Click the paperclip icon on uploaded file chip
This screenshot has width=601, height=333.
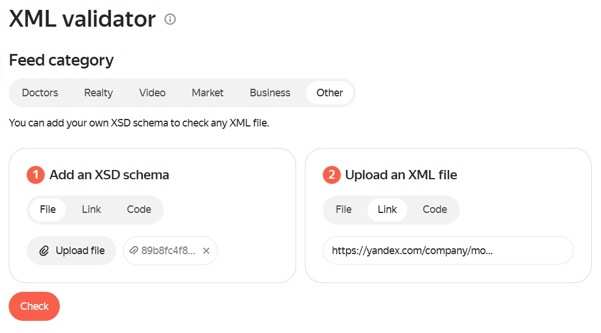click(x=134, y=251)
